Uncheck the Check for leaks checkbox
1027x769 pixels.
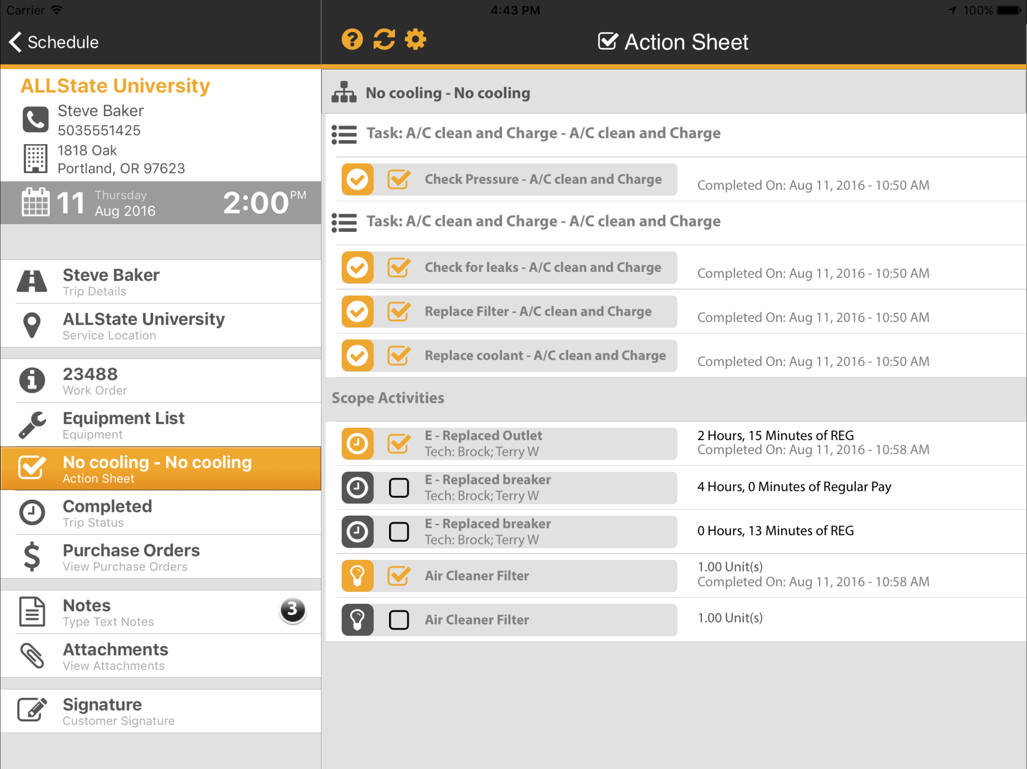point(398,268)
